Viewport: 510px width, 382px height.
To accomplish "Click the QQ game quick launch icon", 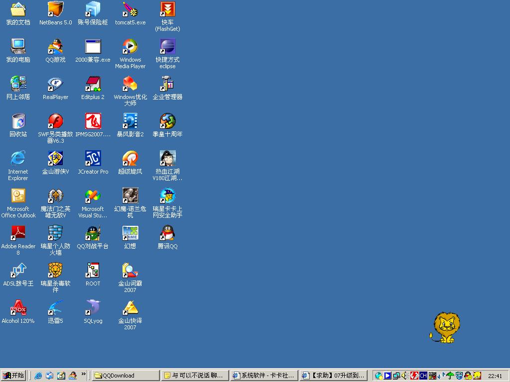I will (x=73, y=376).
